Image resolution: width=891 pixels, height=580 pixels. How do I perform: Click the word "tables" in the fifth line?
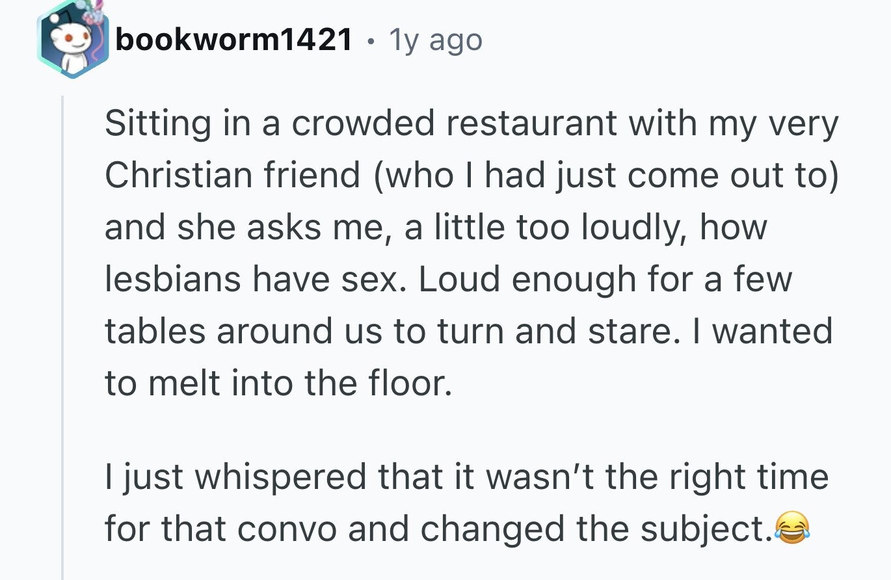[x=155, y=330]
